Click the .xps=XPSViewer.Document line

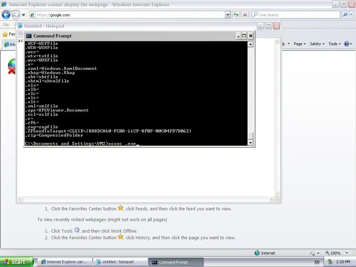pos(57,110)
